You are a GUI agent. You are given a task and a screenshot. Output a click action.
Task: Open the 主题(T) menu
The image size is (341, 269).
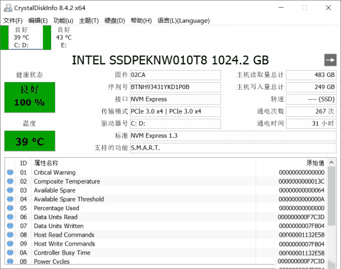click(x=89, y=21)
